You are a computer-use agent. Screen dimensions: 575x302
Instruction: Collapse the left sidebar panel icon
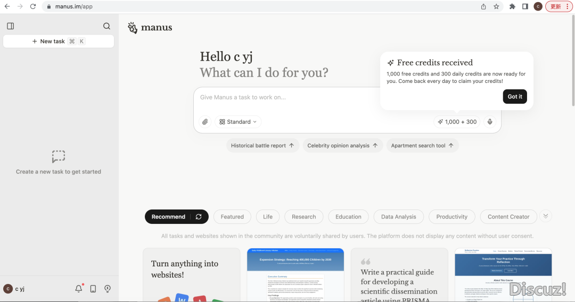point(11,26)
